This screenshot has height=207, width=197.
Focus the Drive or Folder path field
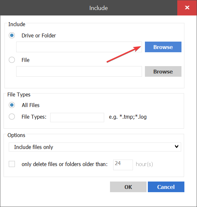[79, 47]
